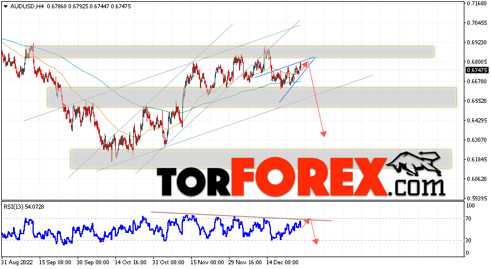Click the 0.65520 price level label
Screen dimensions: 491x269
[x=477, y=101]
